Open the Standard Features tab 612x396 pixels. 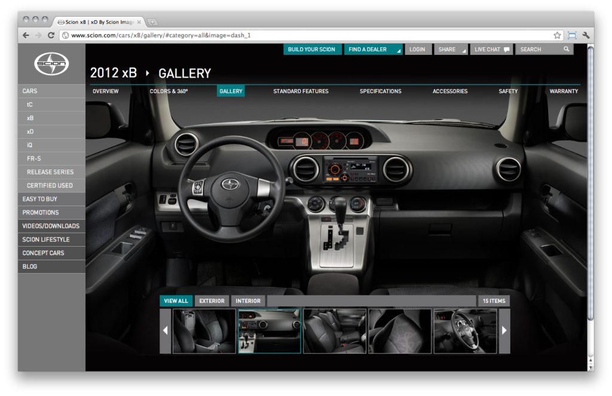coord(301,91)
